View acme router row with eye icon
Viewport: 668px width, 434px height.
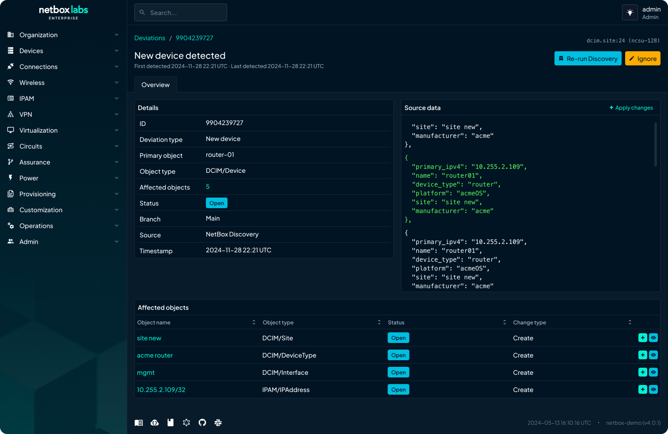(x=653, y=355)
